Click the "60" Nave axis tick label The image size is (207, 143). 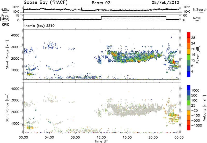(x=185, y=15)
